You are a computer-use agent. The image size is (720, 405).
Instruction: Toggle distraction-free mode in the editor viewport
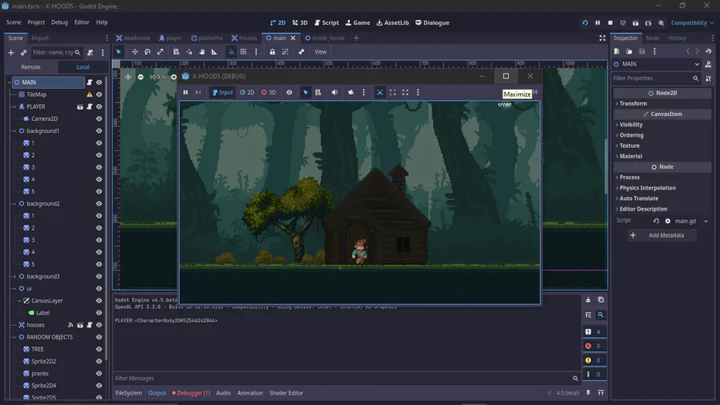point(602,38)
